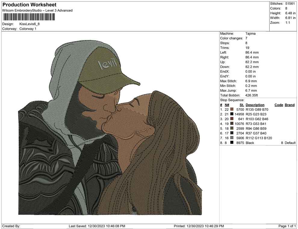This screenshot has height=229, width=298.
Task: Select the swatch beside R73 G53 B41
Action: pyautogui.click(x=232, y=124)
